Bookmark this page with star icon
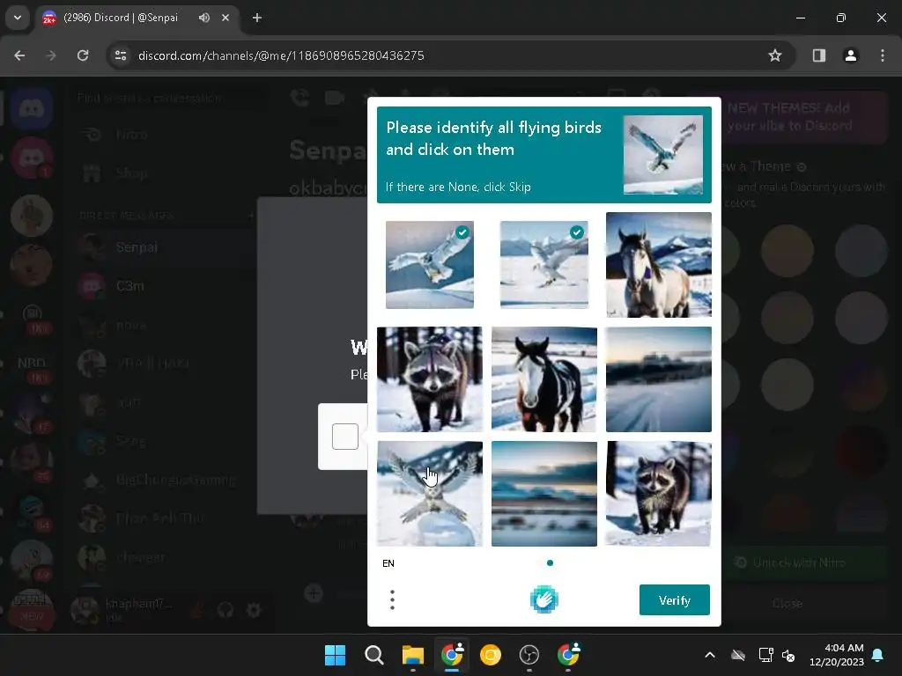The width and height of the screenshot is (902, 676). [775, 55]
